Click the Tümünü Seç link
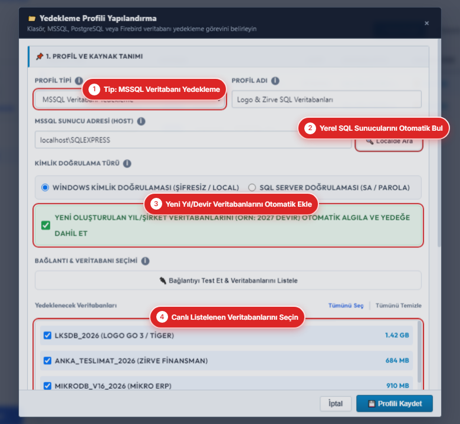 click(x=346, y=305)
